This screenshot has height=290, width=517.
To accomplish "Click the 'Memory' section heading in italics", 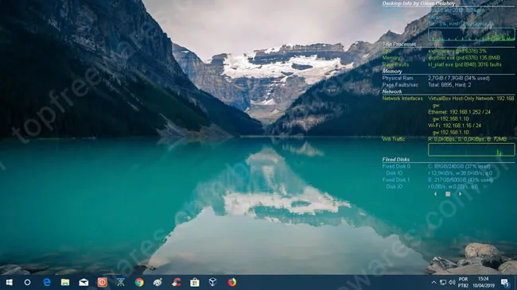I will (392, 72).
